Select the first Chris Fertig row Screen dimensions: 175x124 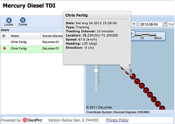pos(32,42)
